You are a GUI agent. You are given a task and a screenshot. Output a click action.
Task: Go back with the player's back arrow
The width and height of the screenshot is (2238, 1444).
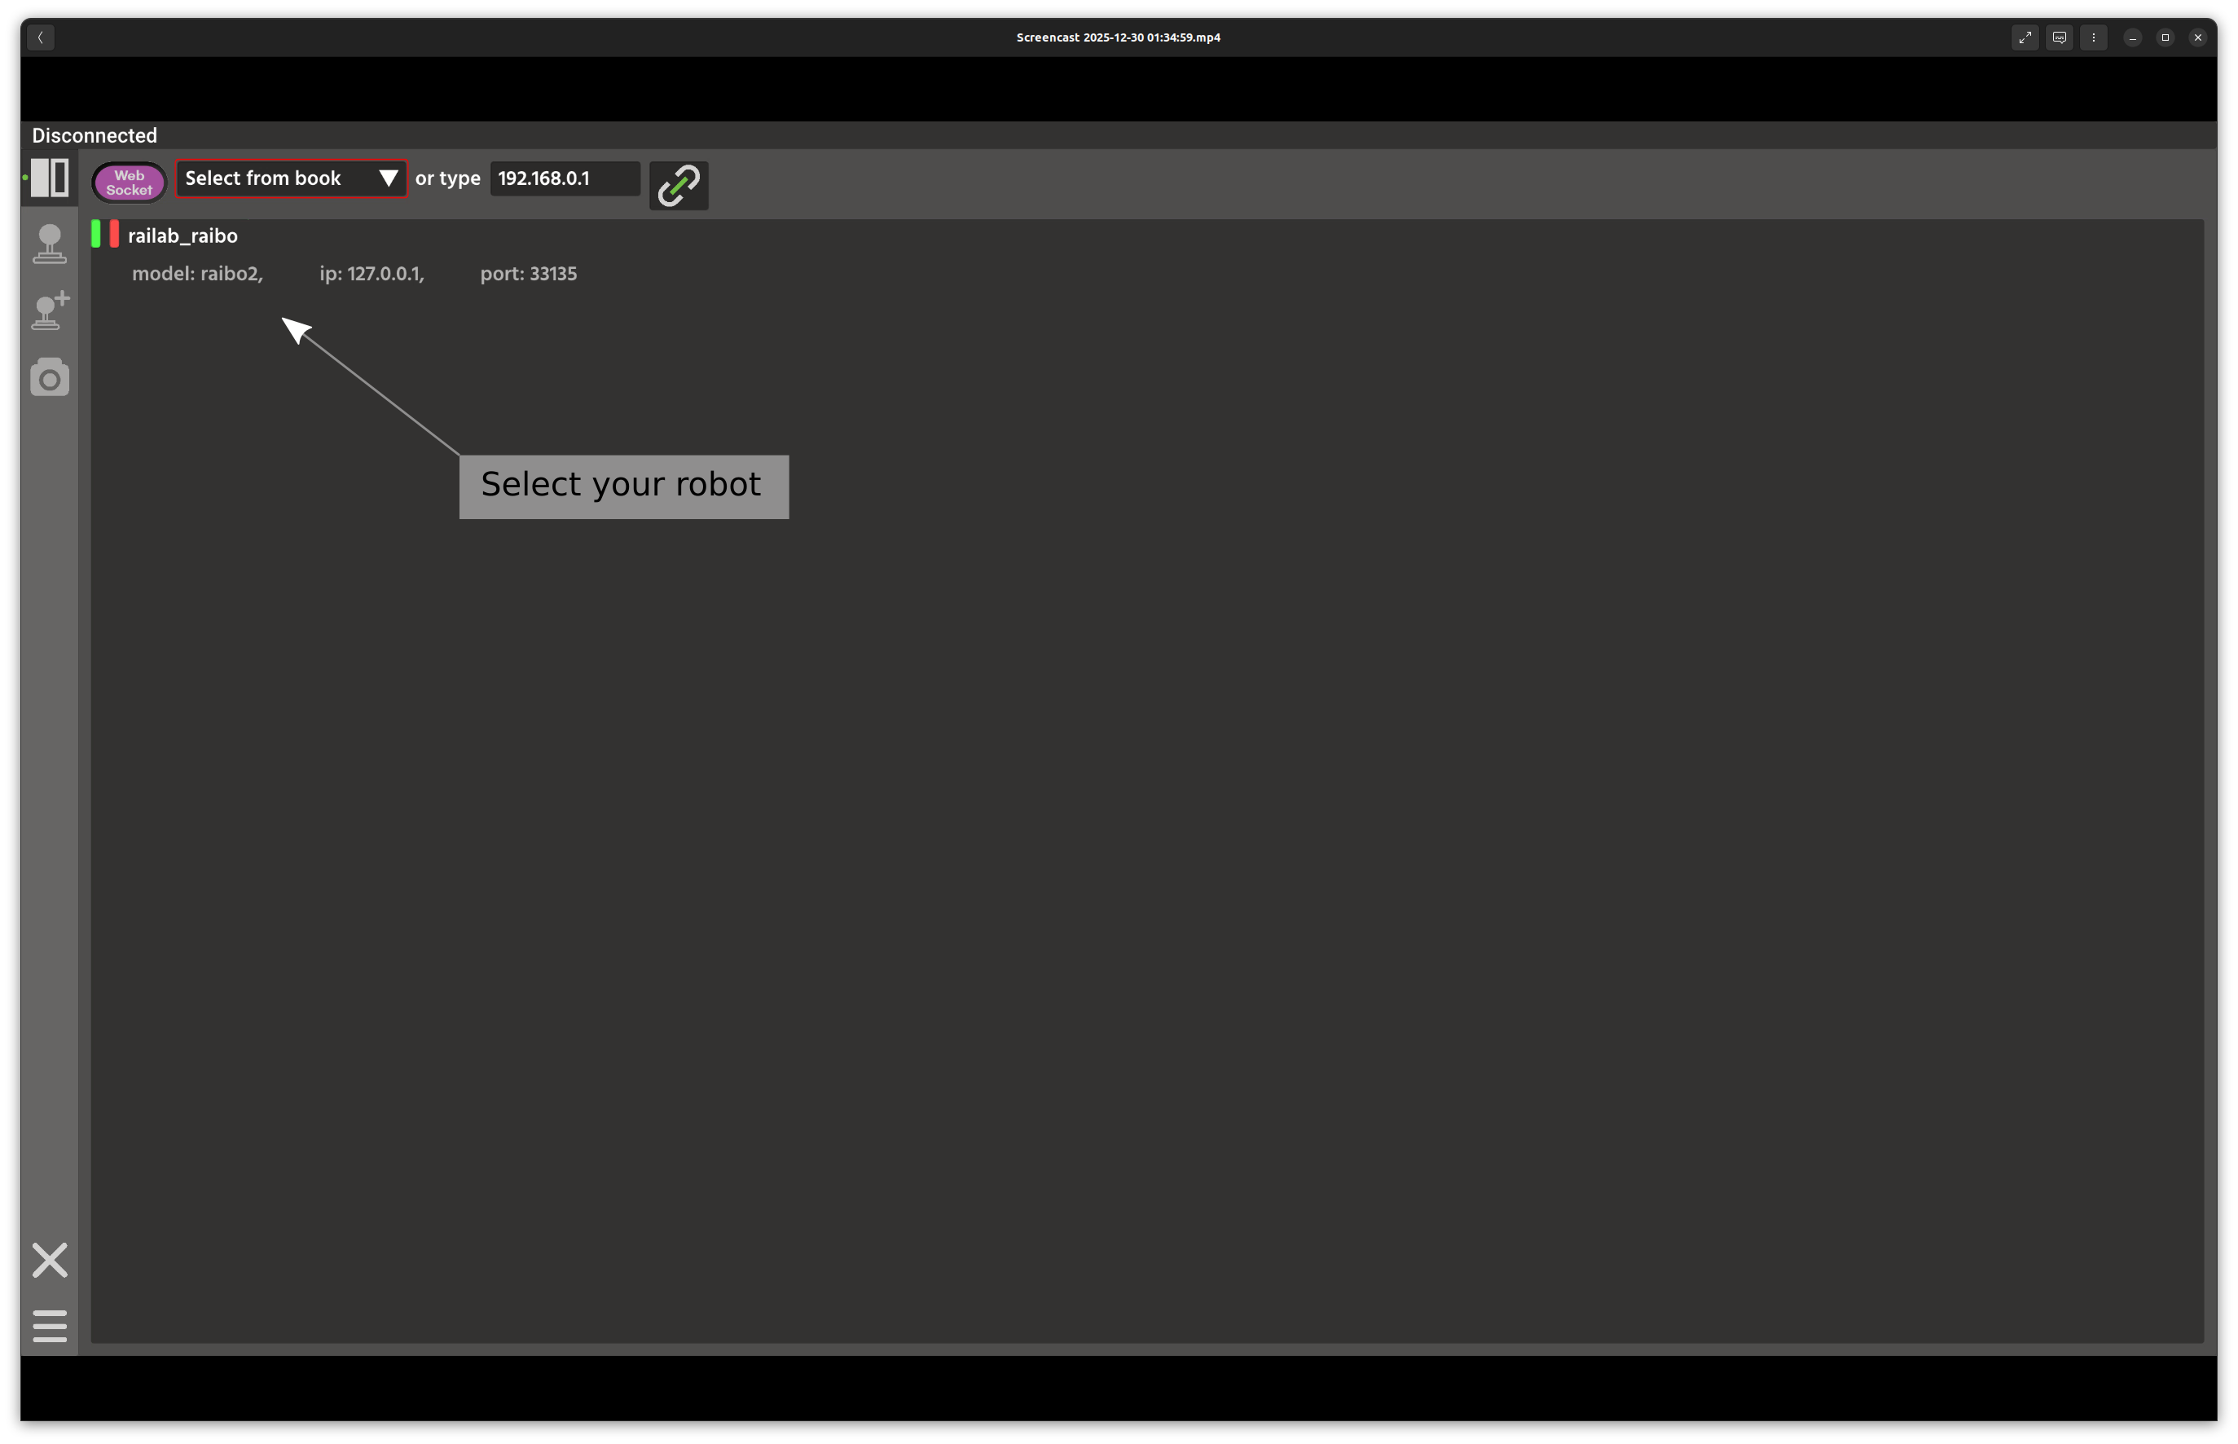[x=40, y=37]
